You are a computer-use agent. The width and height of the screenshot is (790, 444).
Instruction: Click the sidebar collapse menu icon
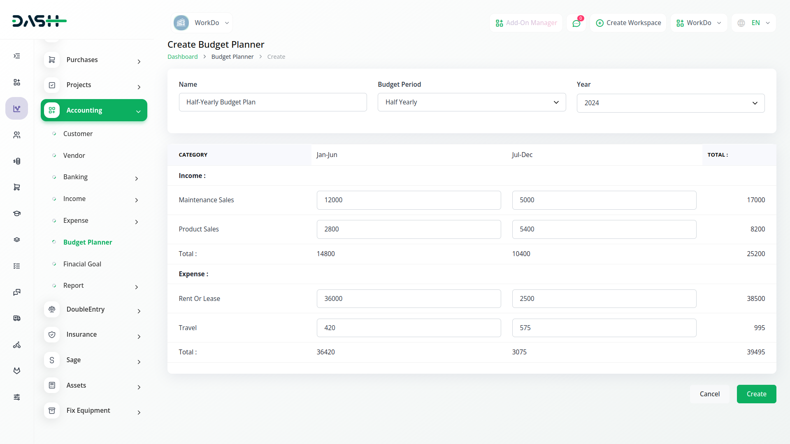pyautogui.click(x=17, y=56)
